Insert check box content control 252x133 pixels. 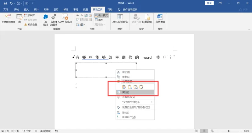[x=77, y=20]
